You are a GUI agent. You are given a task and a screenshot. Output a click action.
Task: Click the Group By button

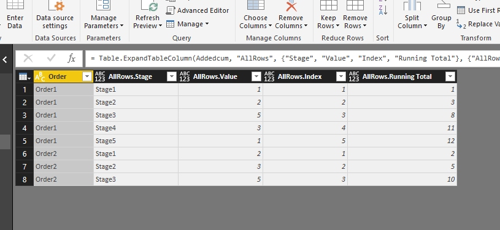pos(441,15)
